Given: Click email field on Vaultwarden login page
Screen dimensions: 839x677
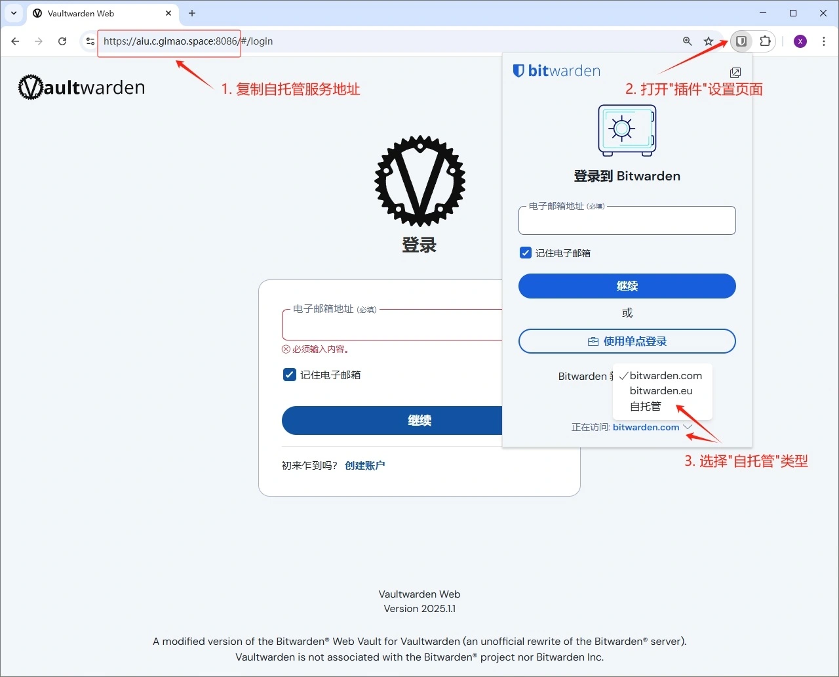Looking at the screenshot, I should point(392,325).
